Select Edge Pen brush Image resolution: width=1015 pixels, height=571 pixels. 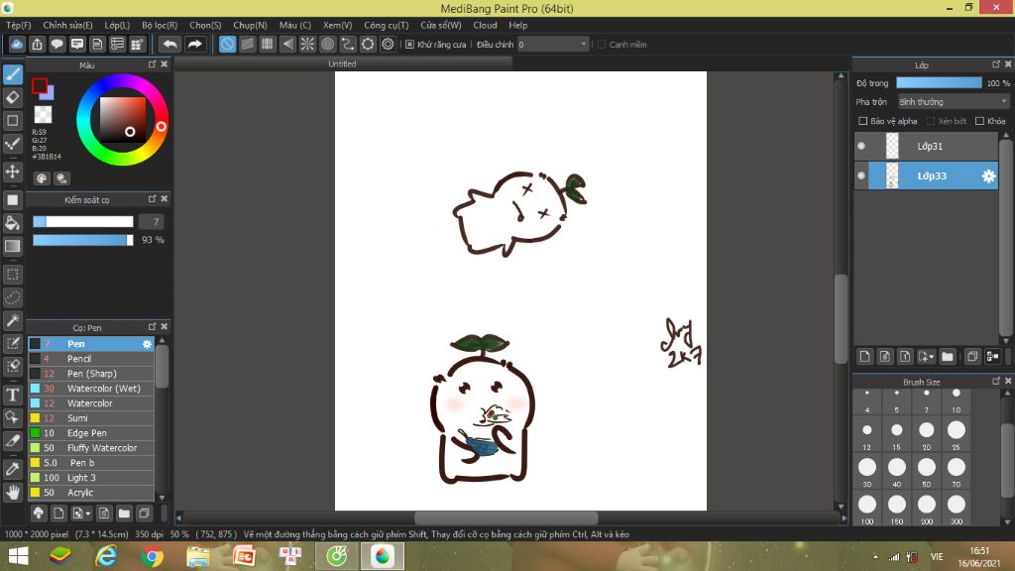click(x=91, y=433)
